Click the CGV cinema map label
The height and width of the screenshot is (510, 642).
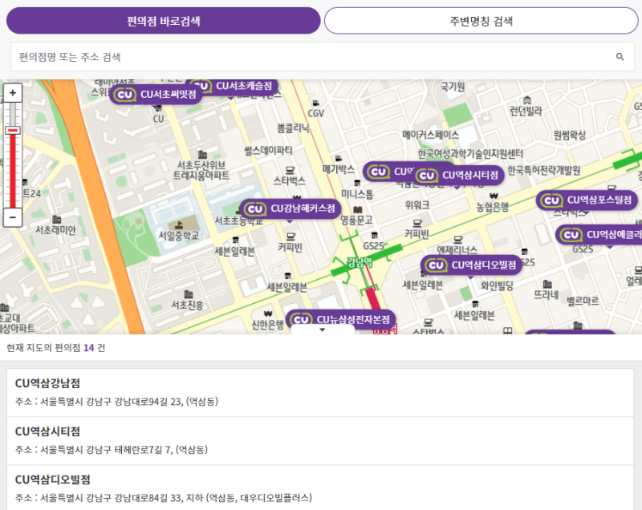pyautogui.click(x=315, y=113)
